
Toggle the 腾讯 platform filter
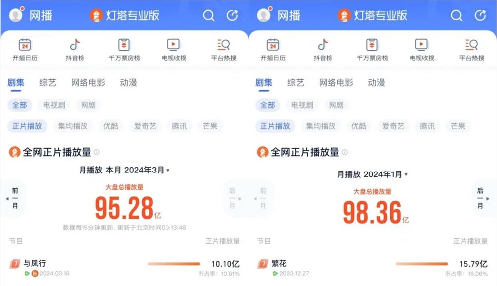pos(179,126)
